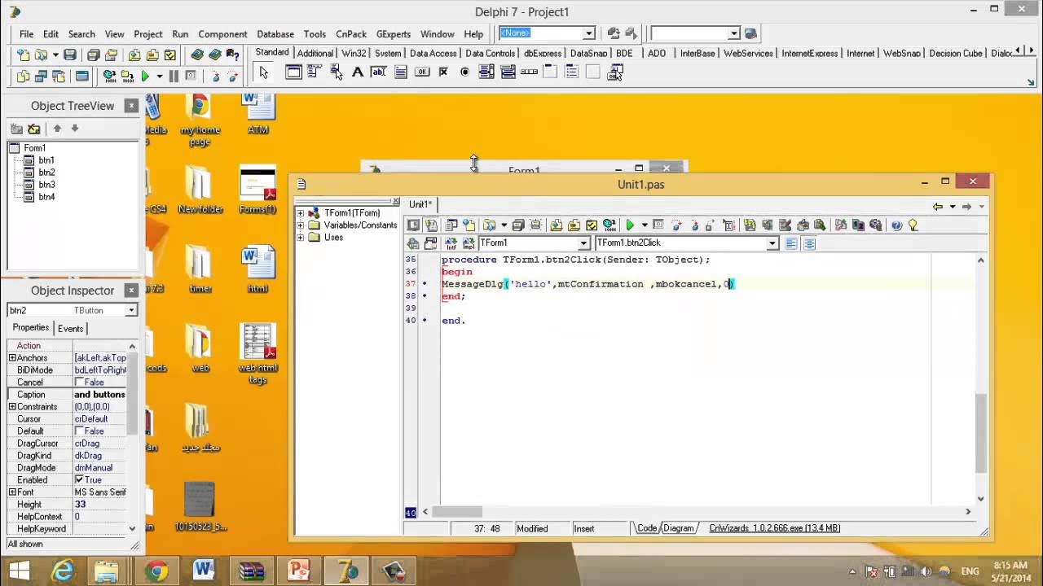
Task: Click the blue help icon in Unit1.pas toolbar
Action: 896,225
